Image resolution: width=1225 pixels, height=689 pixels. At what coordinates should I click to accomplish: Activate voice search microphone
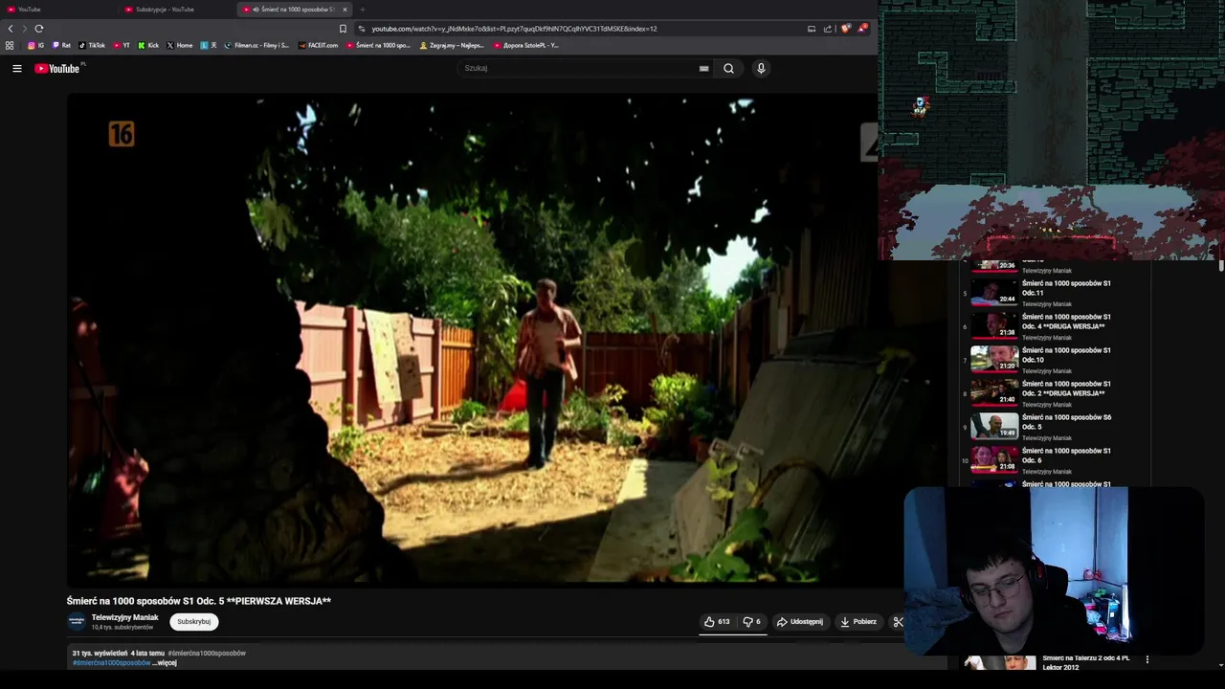(x=761, y=68)
